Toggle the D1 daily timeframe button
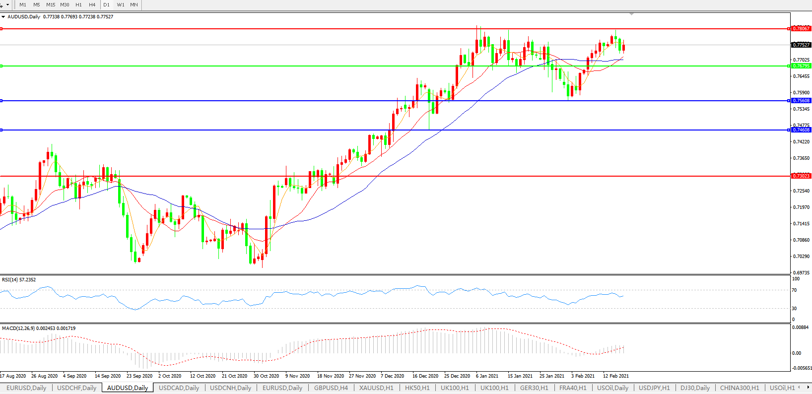Screen dimensions: 812x394 click(106, 5)
